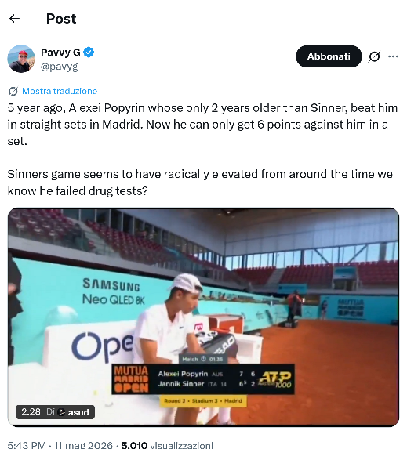Click the ATP Masters 1000 logo in video
Viewport: 418px width, 449px height.
click(x=275, y=379)
